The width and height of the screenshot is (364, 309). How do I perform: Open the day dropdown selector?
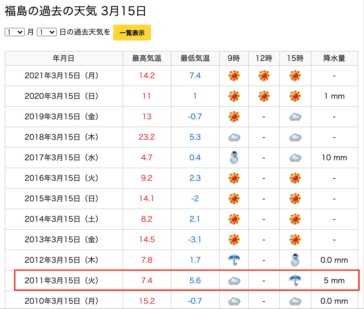tap(47, 32)
